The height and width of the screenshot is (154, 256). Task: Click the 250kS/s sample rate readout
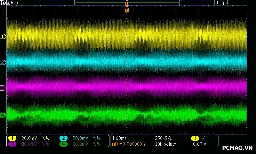(163, 138)
